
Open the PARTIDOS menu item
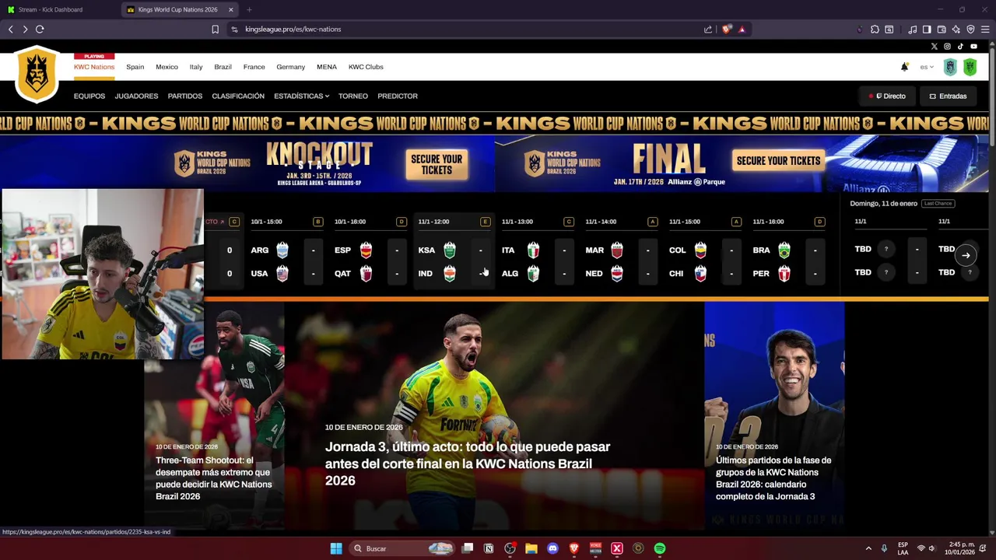click(x=185, y=96)
